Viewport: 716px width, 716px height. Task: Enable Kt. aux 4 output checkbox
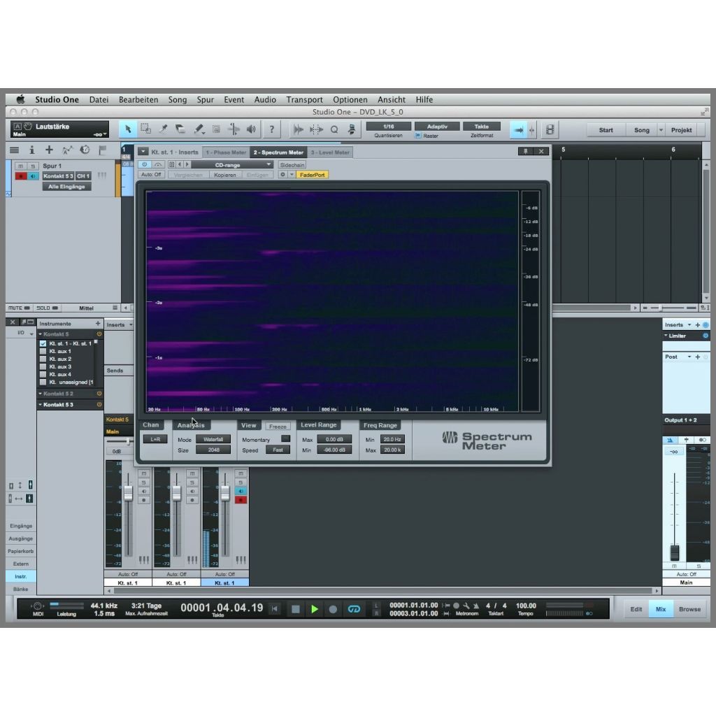point(43,375)
